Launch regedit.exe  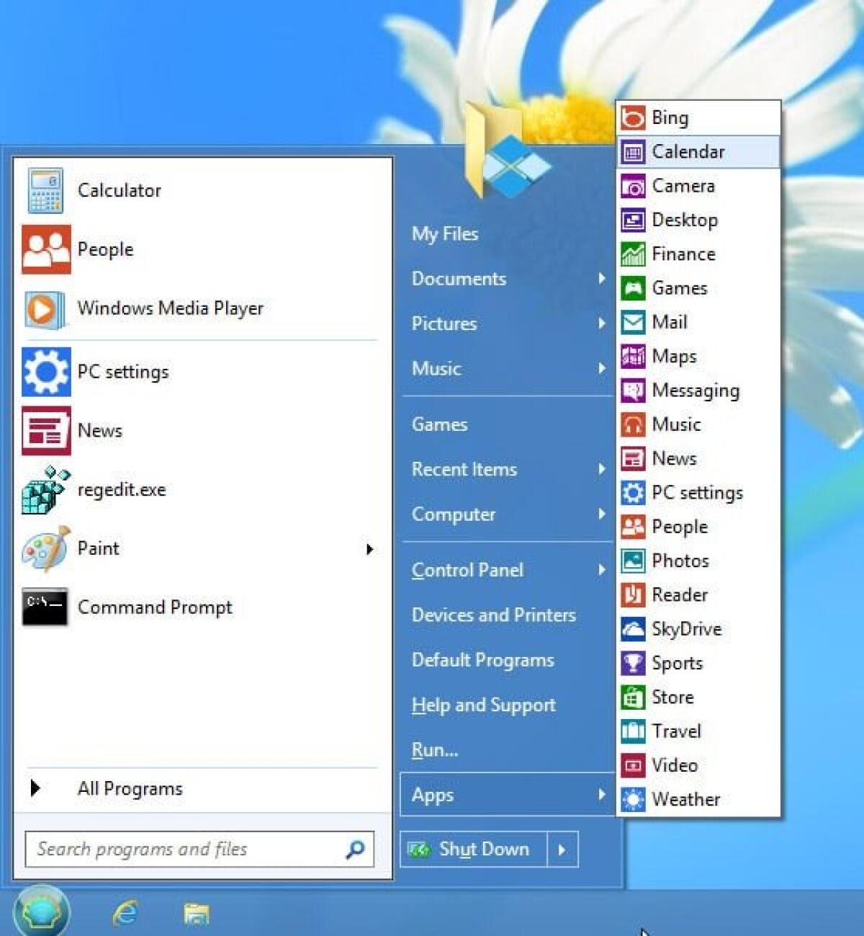[x=121, y=489]
